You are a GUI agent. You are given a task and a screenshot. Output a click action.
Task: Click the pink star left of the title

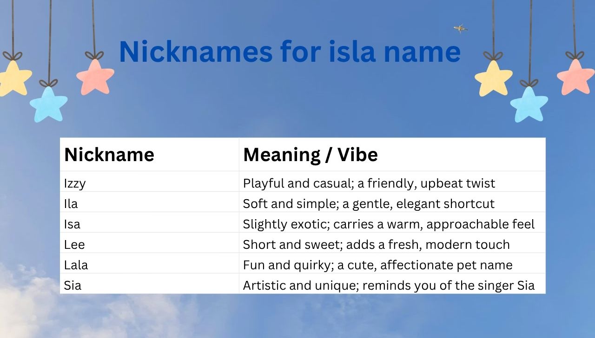coord(95,78)
